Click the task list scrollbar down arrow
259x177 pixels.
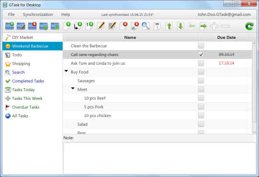tap(254, 132)
